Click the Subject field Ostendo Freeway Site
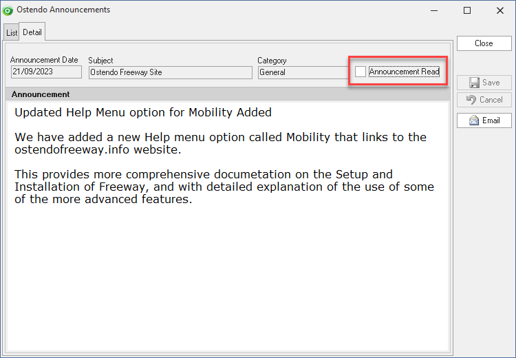This screenshot has width=516, height=358. point(171,72)
